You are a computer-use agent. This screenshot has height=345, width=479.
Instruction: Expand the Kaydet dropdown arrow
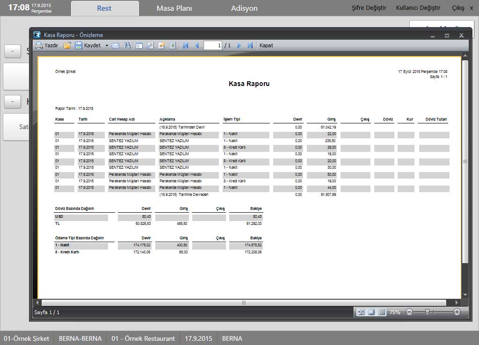click(107, 45)
